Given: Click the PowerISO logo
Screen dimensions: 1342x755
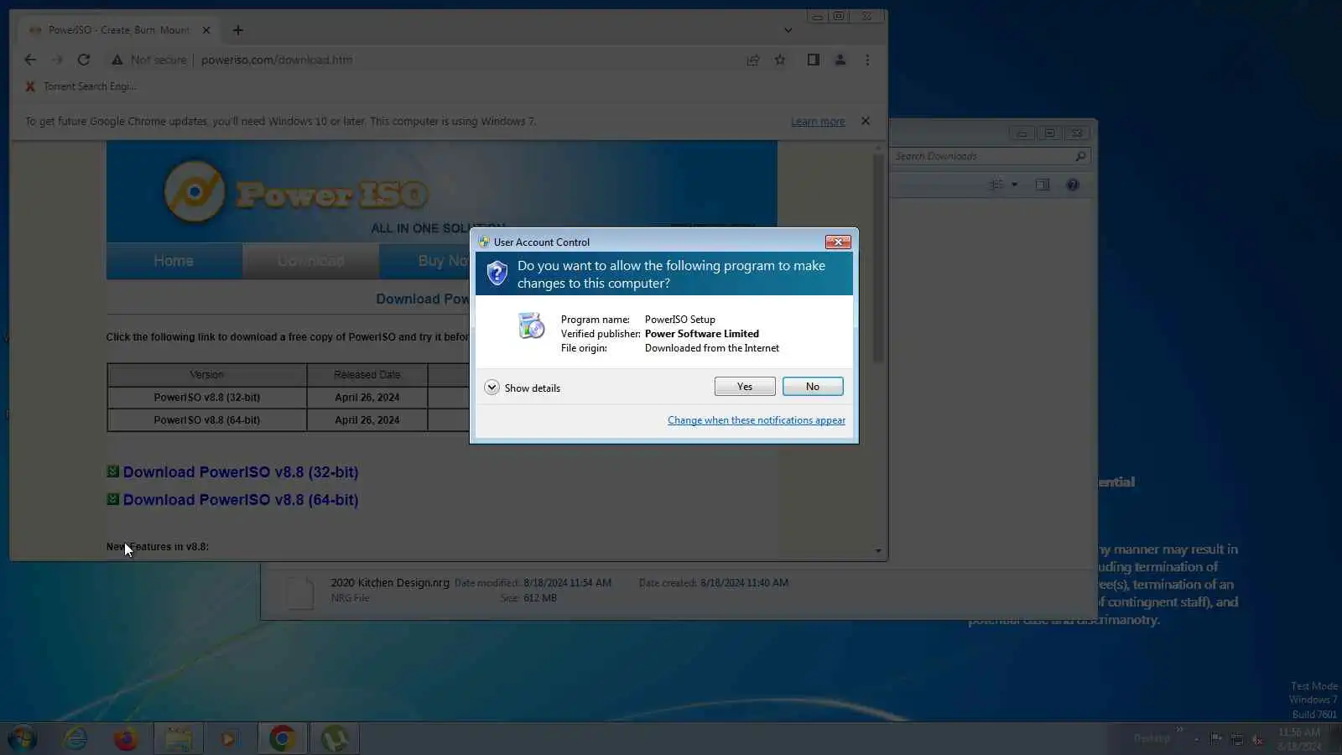Looking at the screenshot, I should pos(295,193).
